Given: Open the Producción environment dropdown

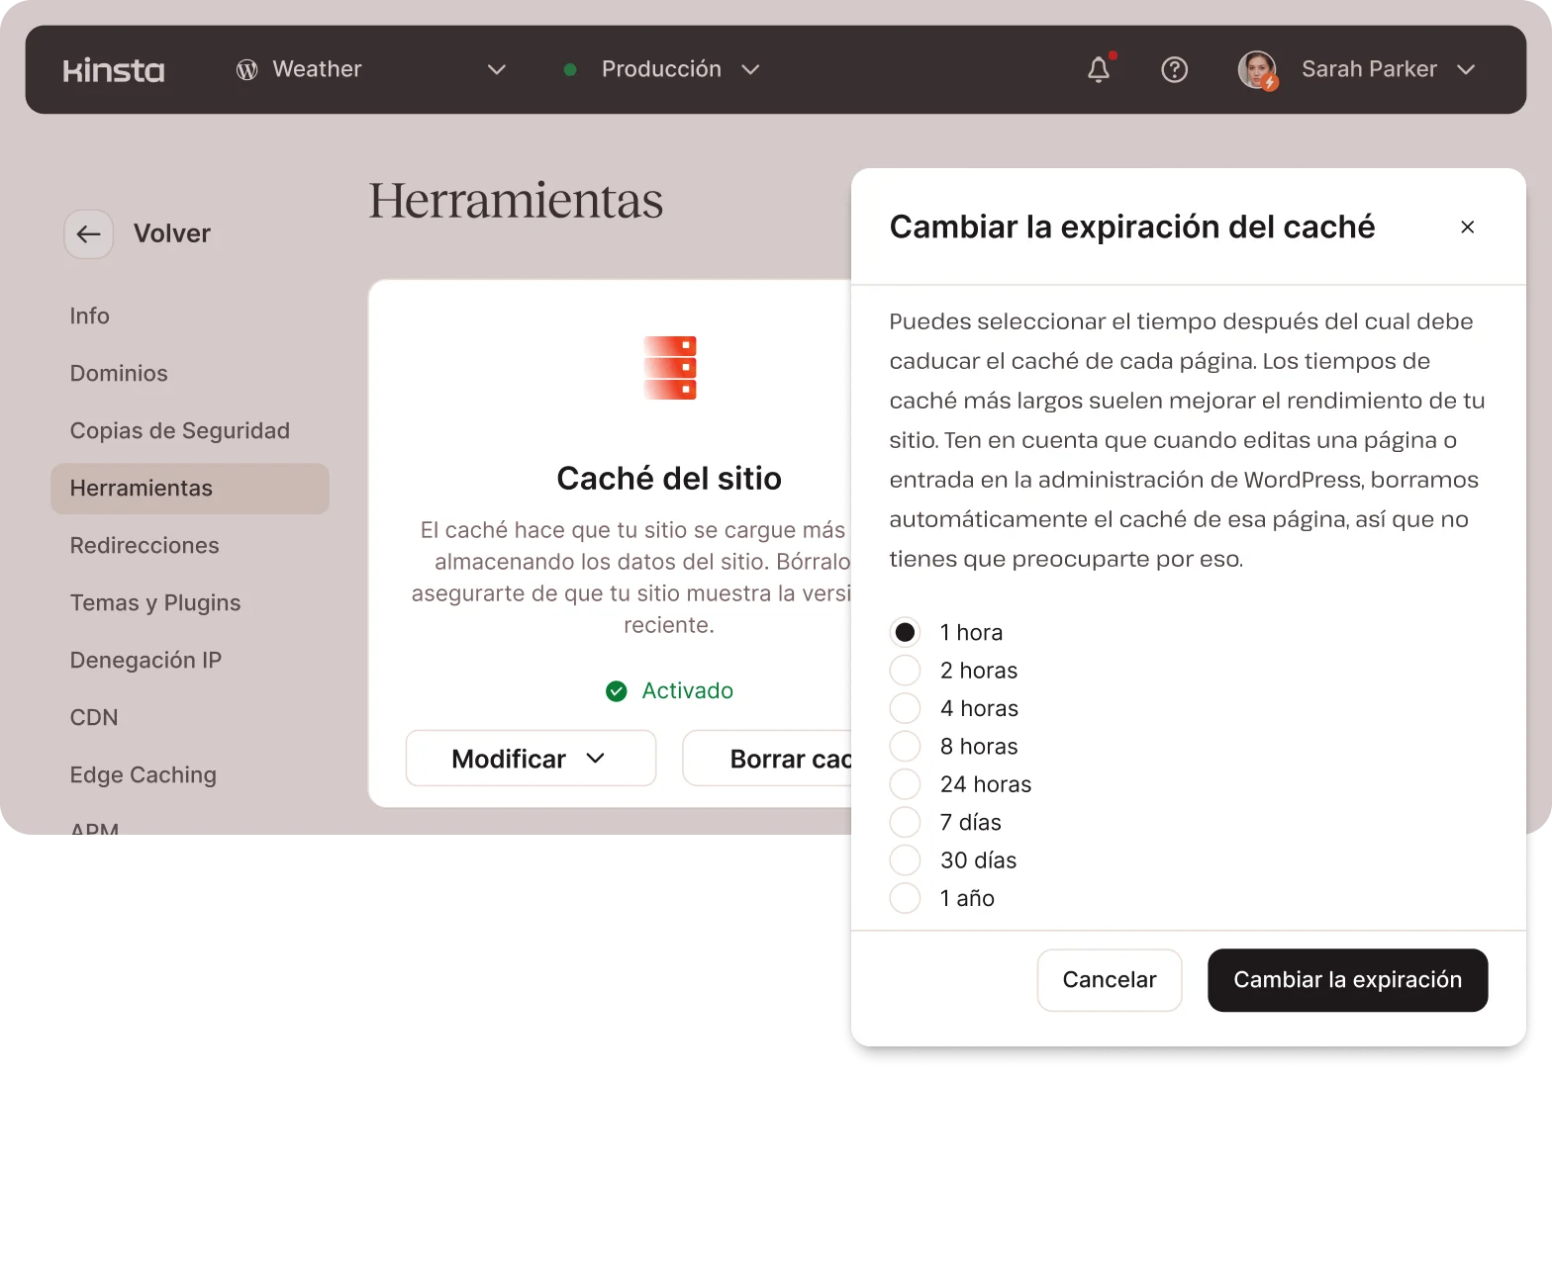Looking at the screenshot, I should (x=750, y=69).
